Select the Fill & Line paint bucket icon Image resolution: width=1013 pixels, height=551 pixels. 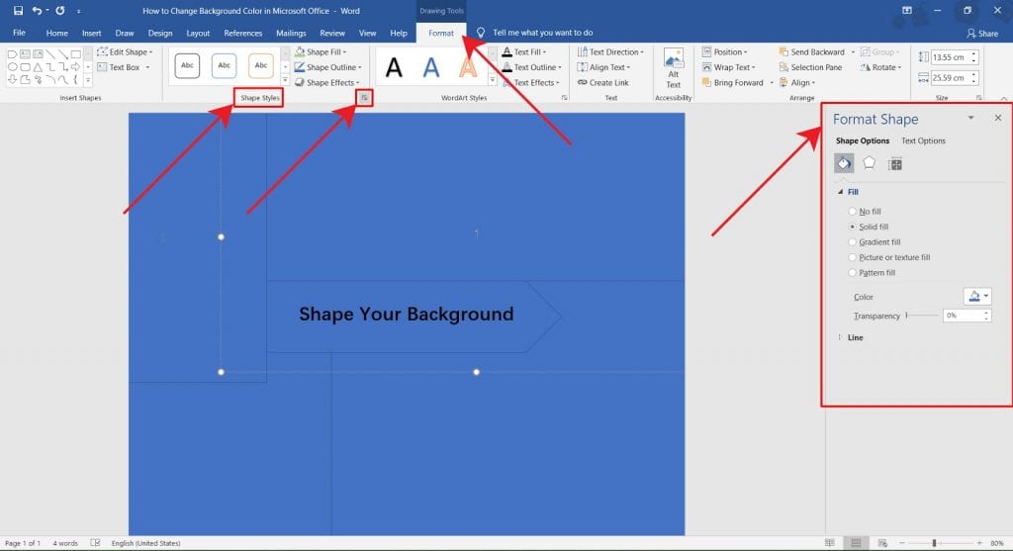[844, 163]
